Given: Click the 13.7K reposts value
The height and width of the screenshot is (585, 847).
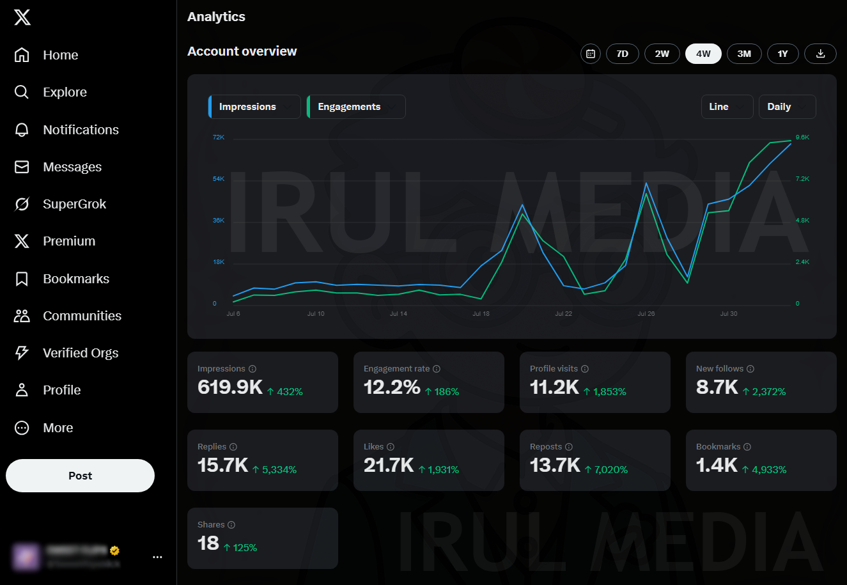Looking at the screenshot, I should point(555,465).
